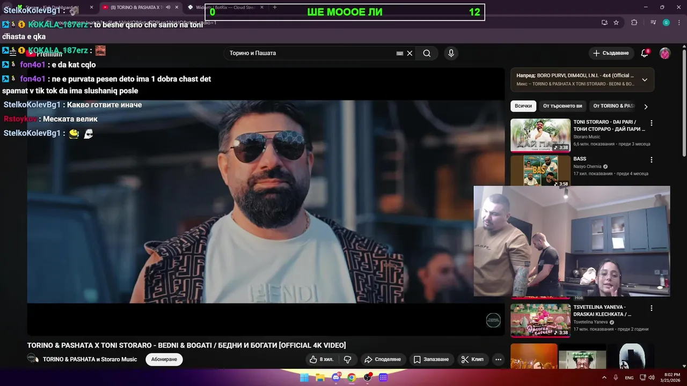Click the Споделяне share button
Screen dimensions: 687x386
coord(382,359)
